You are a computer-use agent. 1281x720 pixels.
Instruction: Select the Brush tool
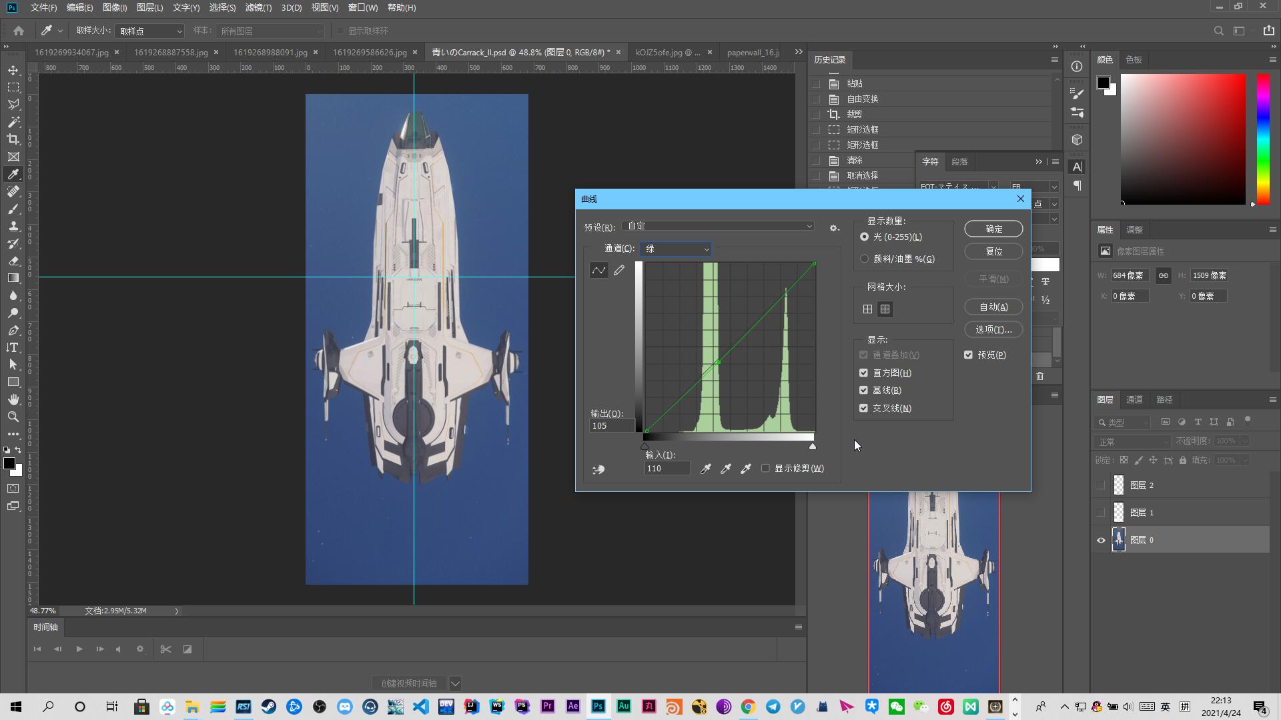pos(13,209)
